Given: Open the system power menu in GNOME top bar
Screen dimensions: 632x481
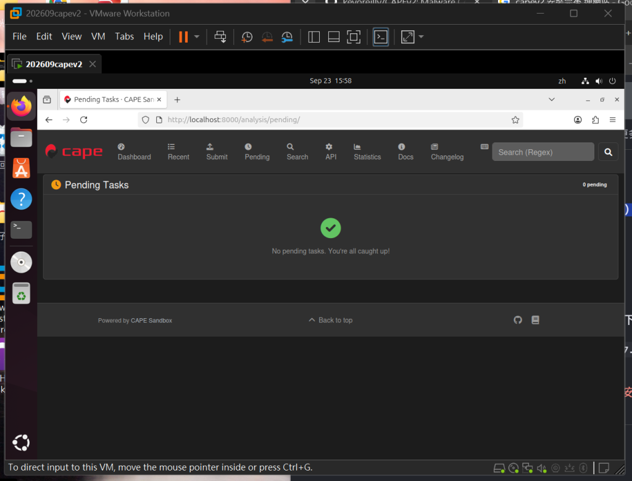Looking at the screenshot, I should pyautogui.click(x=612, y=81).
